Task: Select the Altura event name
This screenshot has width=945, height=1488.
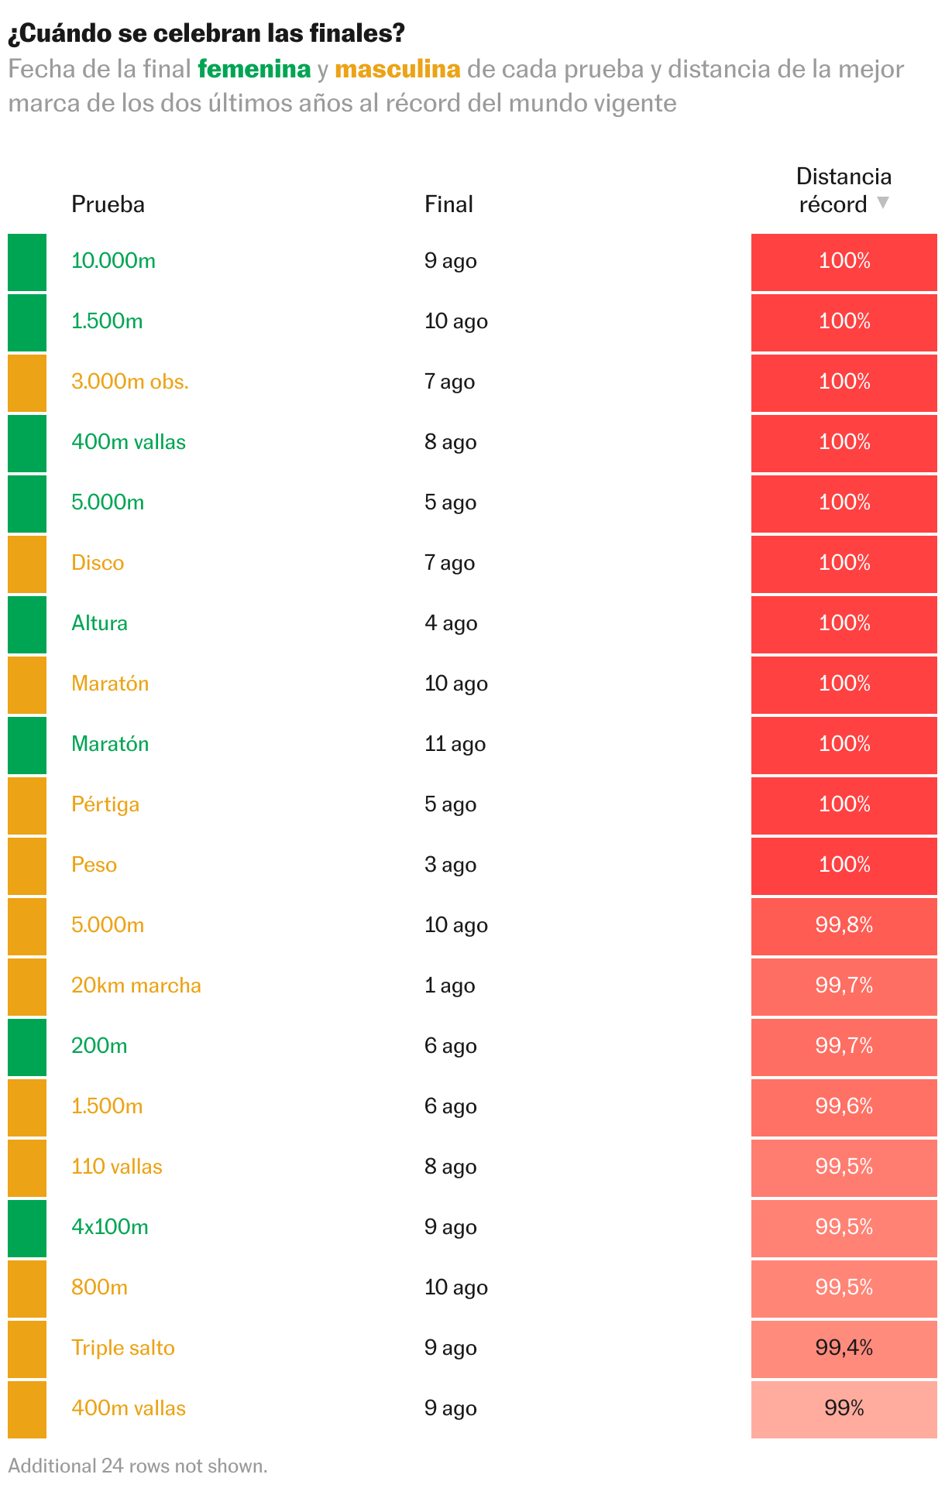Action: tap(99, 623)
